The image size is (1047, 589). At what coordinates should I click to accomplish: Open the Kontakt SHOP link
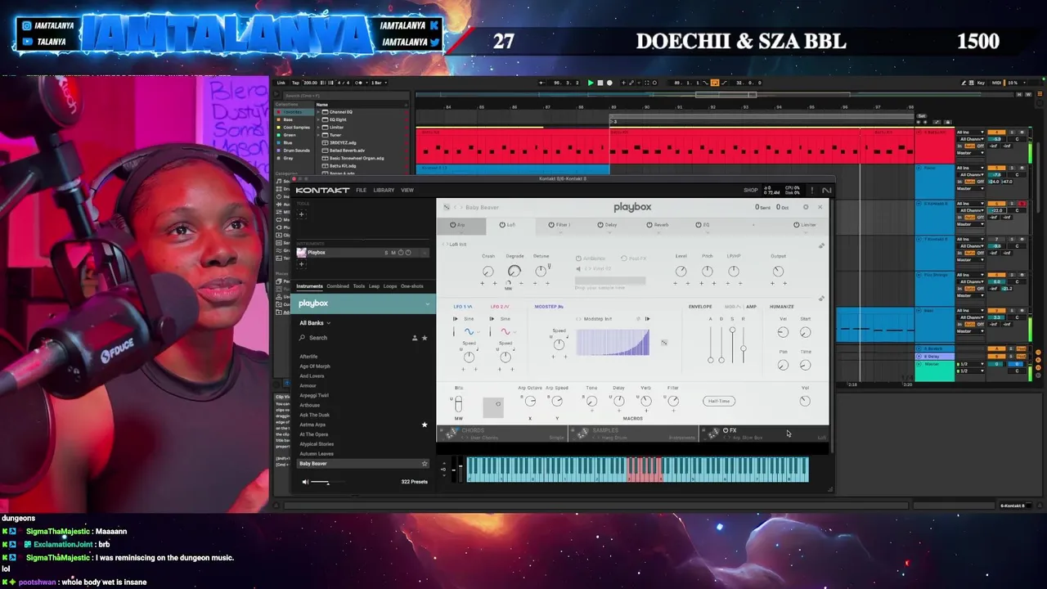coord(750,191)
